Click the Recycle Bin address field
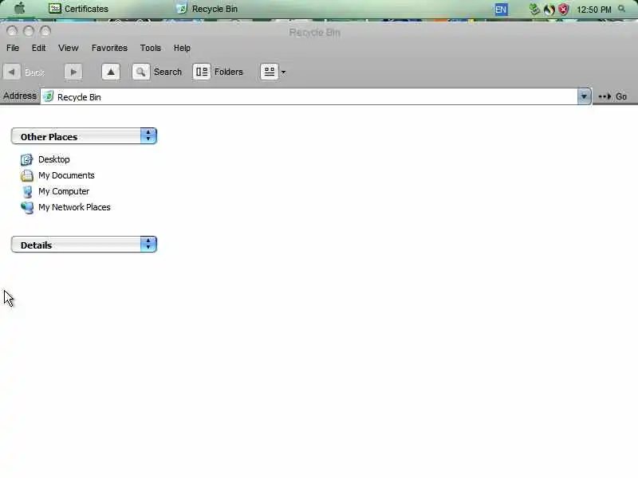 coord(309,96)
